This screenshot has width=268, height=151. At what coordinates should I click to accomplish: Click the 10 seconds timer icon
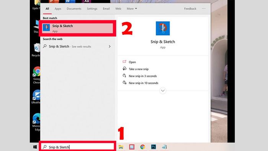pyautogui.click(x=124, y=82)
